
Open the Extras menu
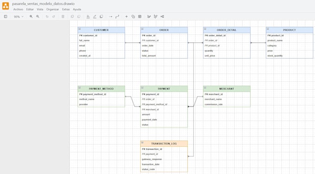click(x=66, y=9)
